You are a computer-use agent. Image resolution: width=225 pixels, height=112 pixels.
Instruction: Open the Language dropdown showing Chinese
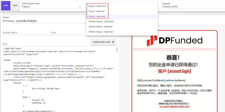pos(193,7)
